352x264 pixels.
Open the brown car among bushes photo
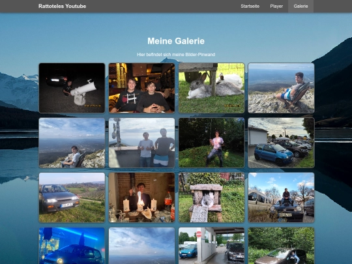click(281, 246)
